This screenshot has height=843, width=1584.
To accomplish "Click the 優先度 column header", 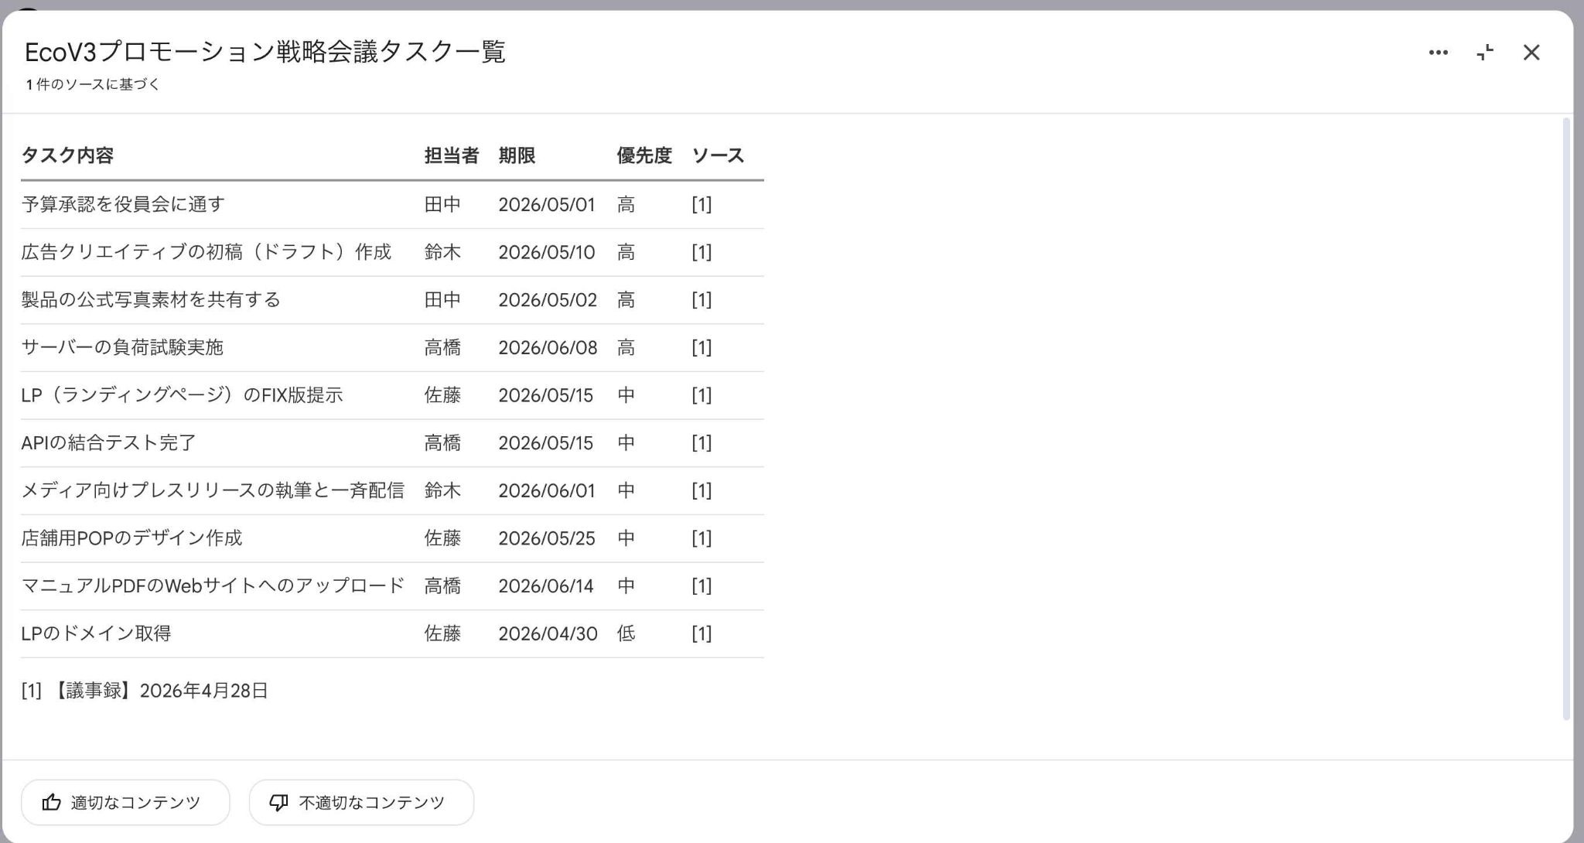I will click(x=644, y=155).
